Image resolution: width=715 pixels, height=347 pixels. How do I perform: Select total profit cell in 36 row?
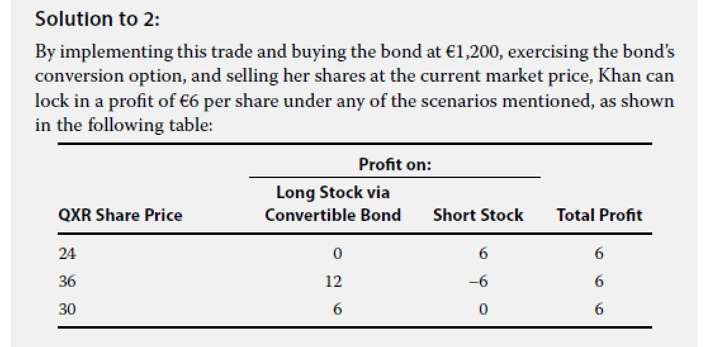tap(599, 282)
